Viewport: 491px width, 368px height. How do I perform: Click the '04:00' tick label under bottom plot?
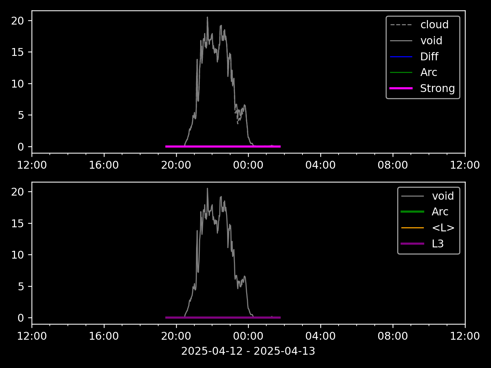click(321, 336)
